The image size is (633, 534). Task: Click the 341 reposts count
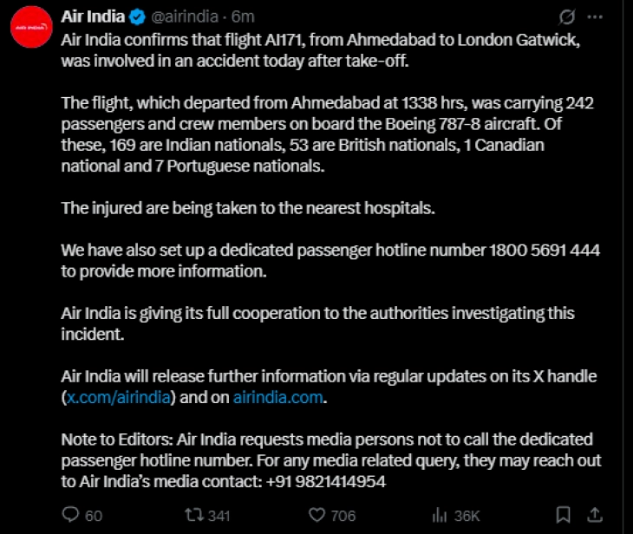tap(219, 516)
